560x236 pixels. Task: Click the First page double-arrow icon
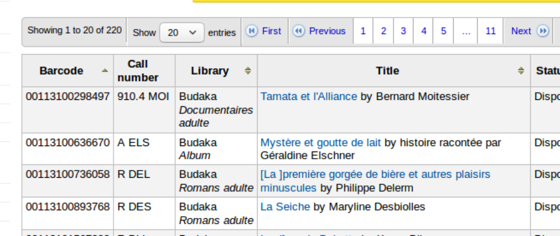point(252,31)
